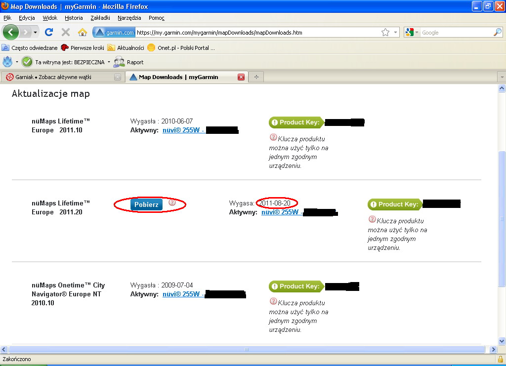Open the nüvi 255W link for Europe 2011.20
The image size is (506, 366).
coord(282,212)
